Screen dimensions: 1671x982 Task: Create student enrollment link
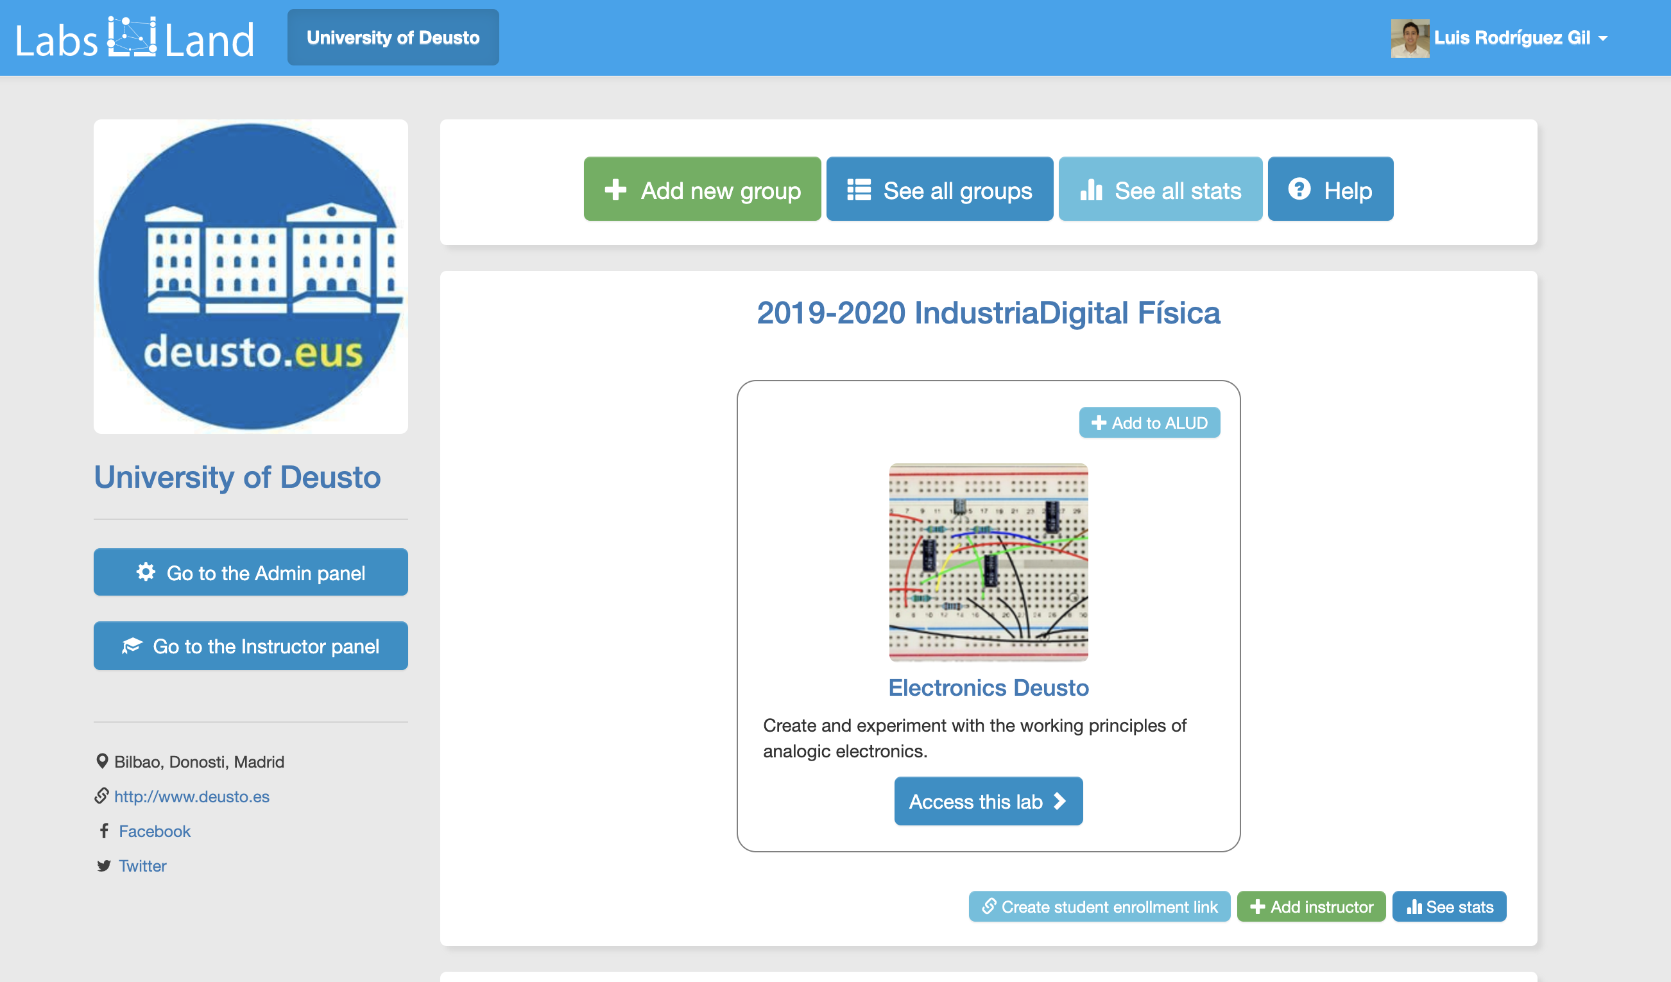pyautogui.click(x=1099, y=906)
